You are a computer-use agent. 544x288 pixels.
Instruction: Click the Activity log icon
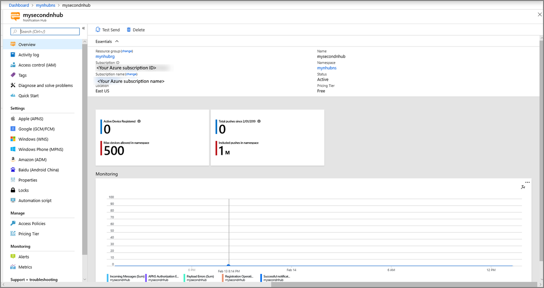coord(13,55)
